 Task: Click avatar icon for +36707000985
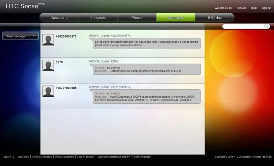click(x=48, y=91)
